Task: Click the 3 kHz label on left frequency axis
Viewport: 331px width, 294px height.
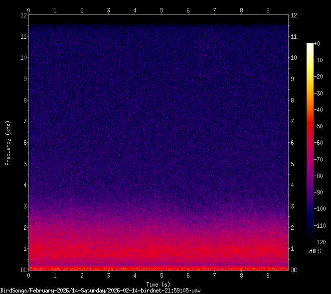Action: 24,206
